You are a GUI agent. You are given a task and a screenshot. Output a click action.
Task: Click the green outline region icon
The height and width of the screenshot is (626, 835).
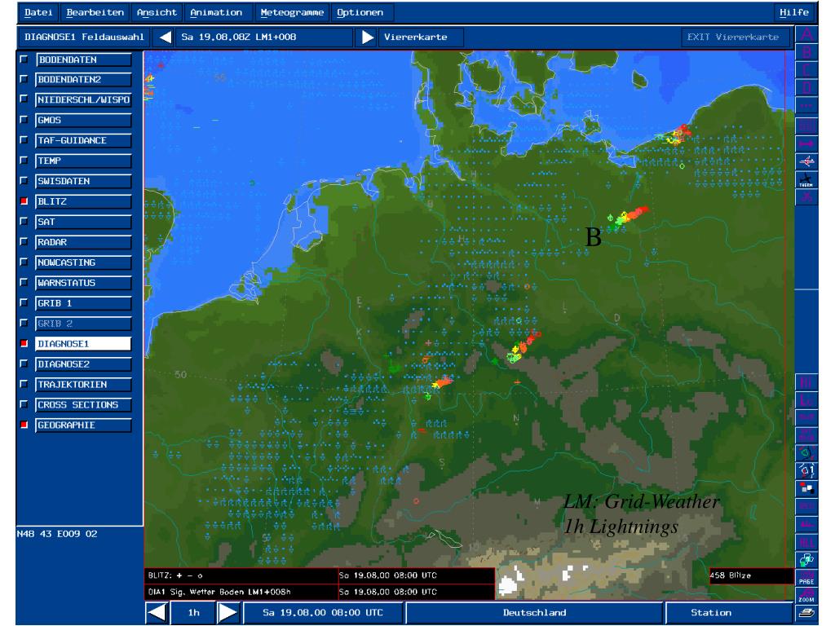pyautogui.click(x=805, y=452)
